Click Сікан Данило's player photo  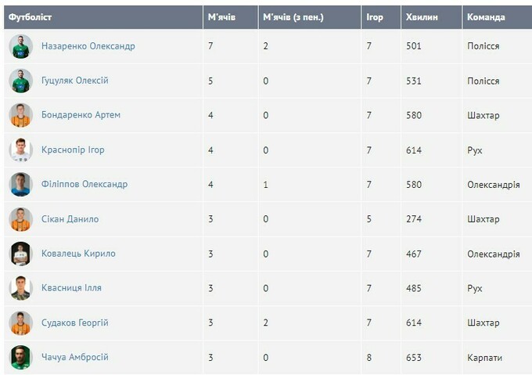(20, 219)
